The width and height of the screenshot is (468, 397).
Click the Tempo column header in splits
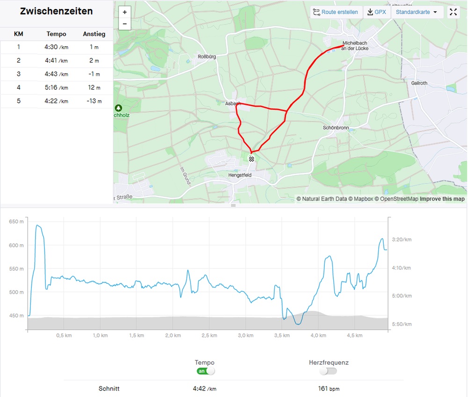(56, 34)
